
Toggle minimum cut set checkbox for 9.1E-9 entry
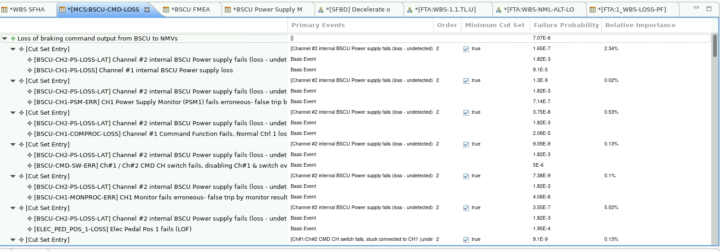(x=466, y=239)
